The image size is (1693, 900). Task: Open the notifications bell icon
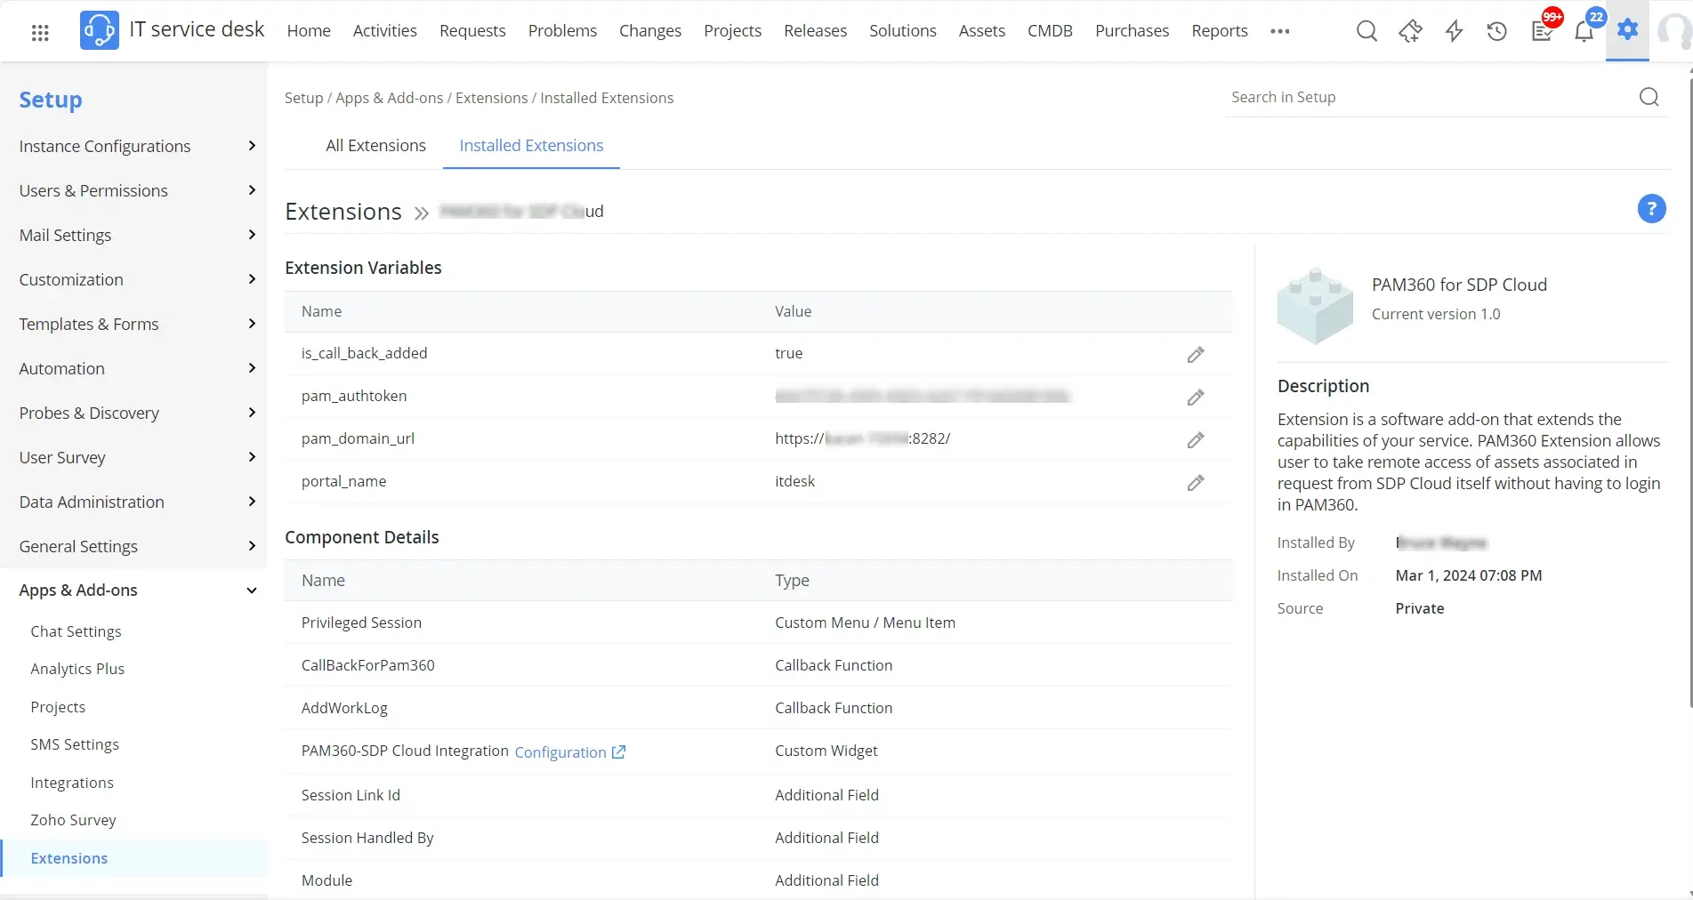tap(1584, 32)
